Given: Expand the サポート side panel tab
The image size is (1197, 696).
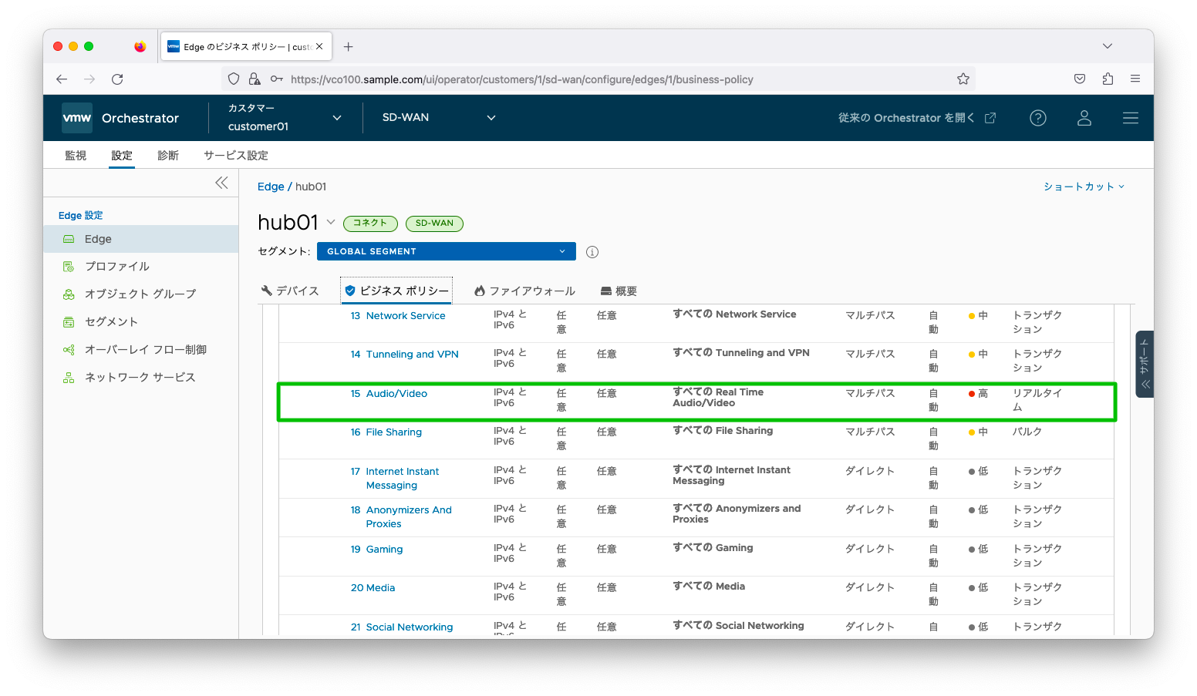Looking at the screenshot, I should [x=1145, y=364].
